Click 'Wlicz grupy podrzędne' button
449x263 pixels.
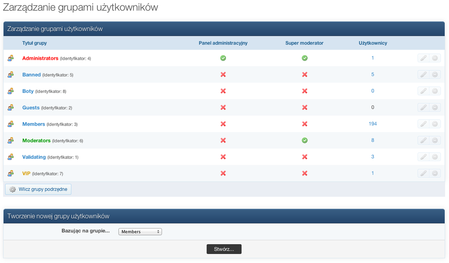38,189
